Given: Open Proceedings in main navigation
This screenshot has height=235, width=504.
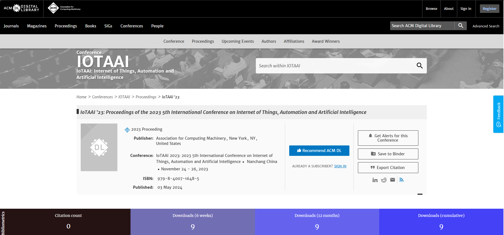Looking at the screenshot, I should tap(66, 26).
